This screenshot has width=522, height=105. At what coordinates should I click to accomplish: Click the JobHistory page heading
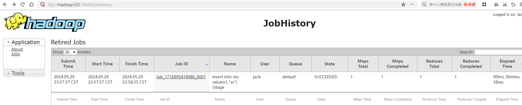pos(289,23)
